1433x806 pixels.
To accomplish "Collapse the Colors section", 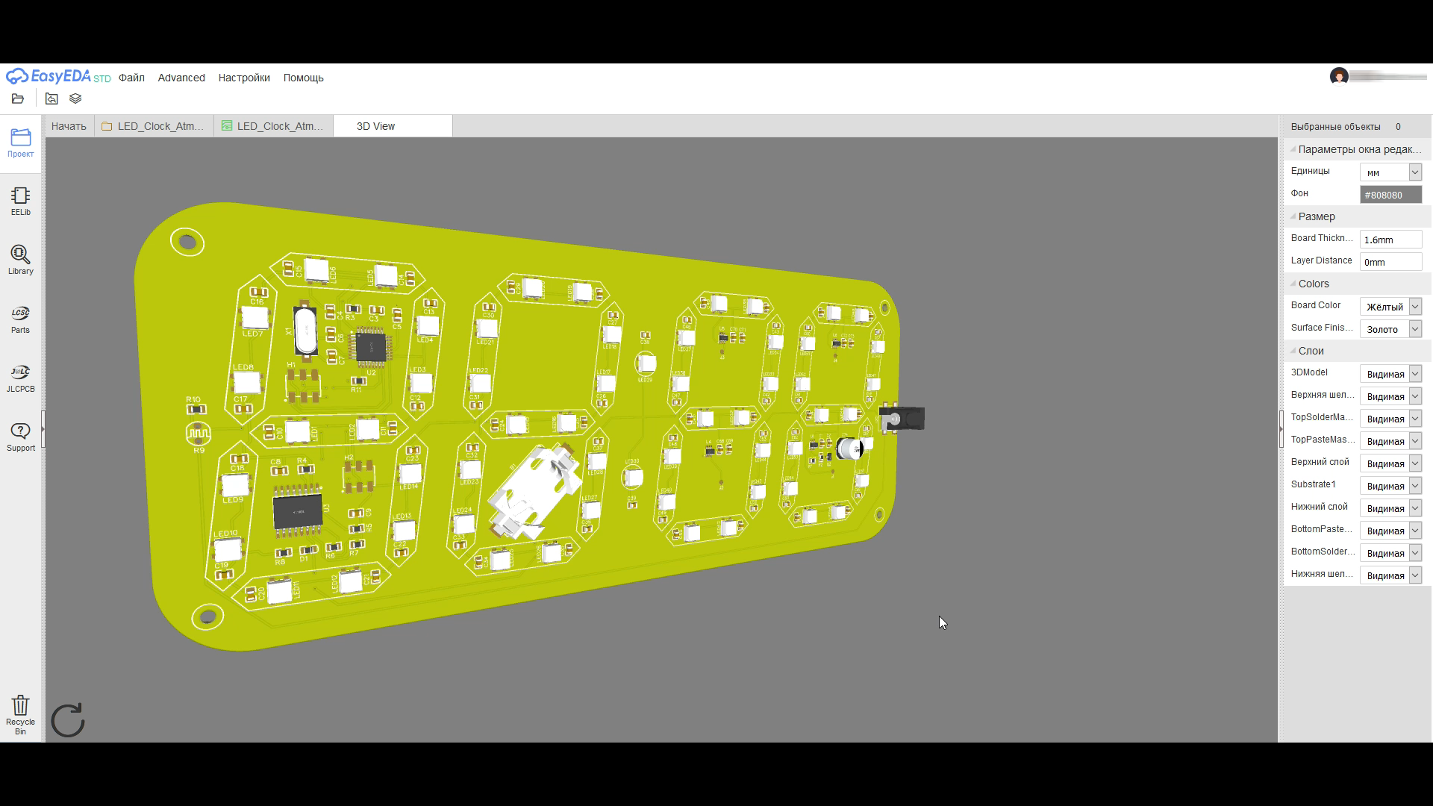I will (1313, 284).
